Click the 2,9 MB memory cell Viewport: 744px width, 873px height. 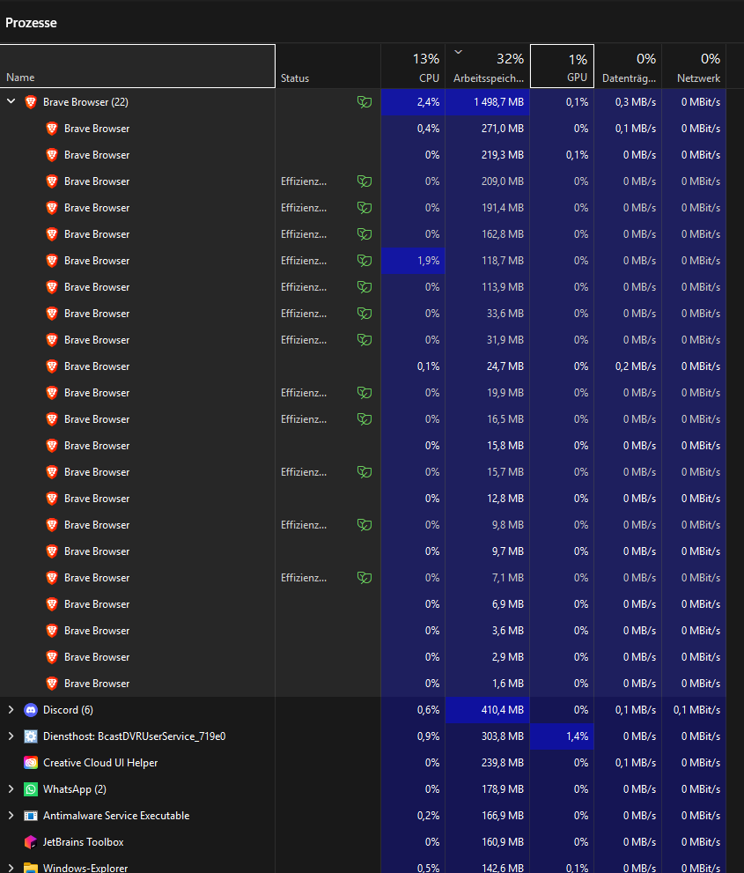pos(488,657)
